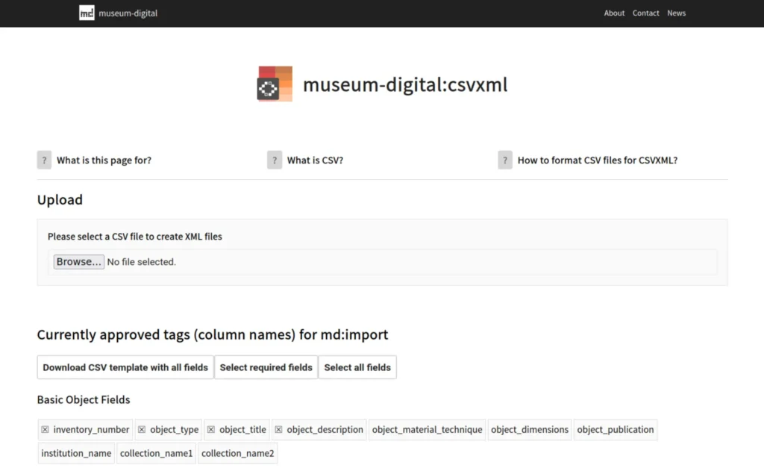Toggle the object_type x checkbox
This screenshot has width=764, height=471.
[x=142, y=429]
